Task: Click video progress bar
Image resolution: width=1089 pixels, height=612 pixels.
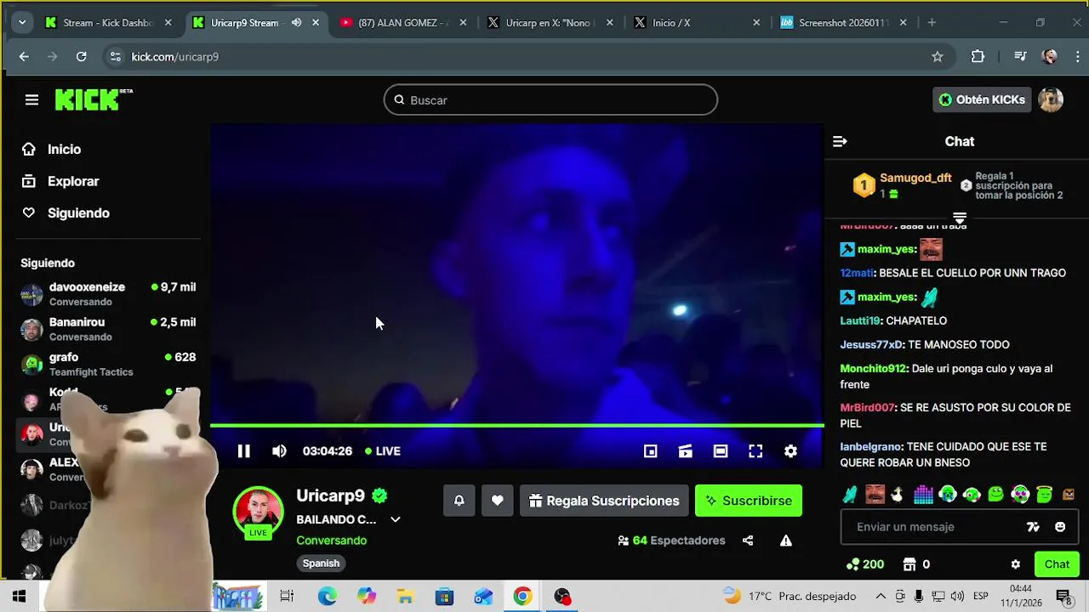Action: point(517,425)
